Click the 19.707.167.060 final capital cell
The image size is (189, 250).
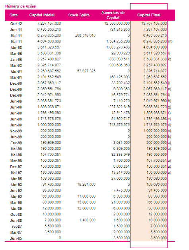click(154, 23)
